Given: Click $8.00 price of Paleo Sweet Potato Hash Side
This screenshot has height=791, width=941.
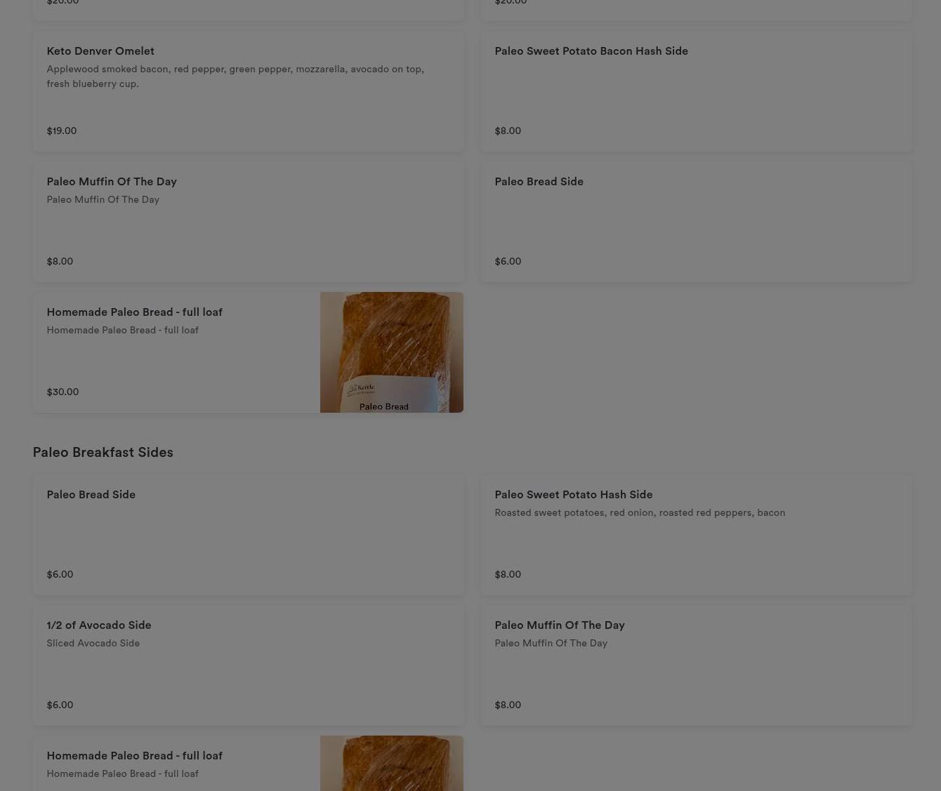Looking at the screenshot, I should [508, 574].
